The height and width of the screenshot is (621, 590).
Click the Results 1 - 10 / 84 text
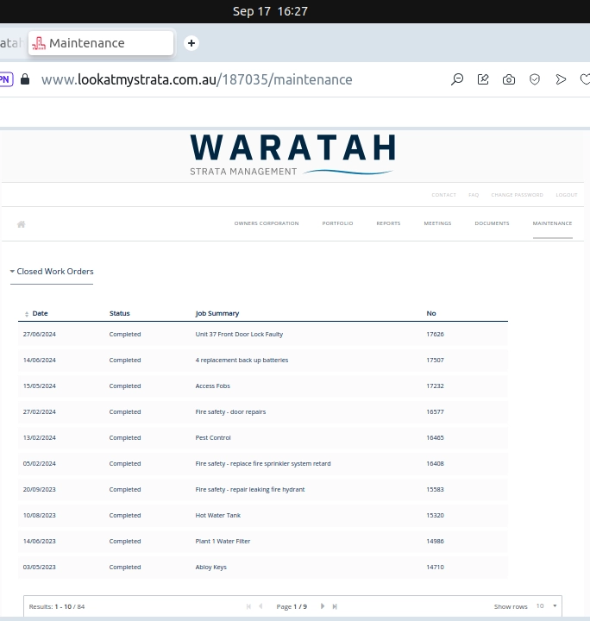click(x=57, y=606)
